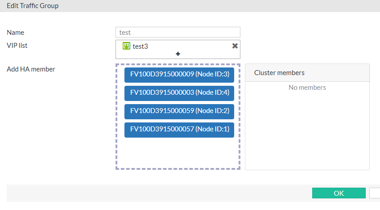Viewport: 380px width, 210px height.
Task: Click empty area of Cluster members panel
Action: pos(307,134)
